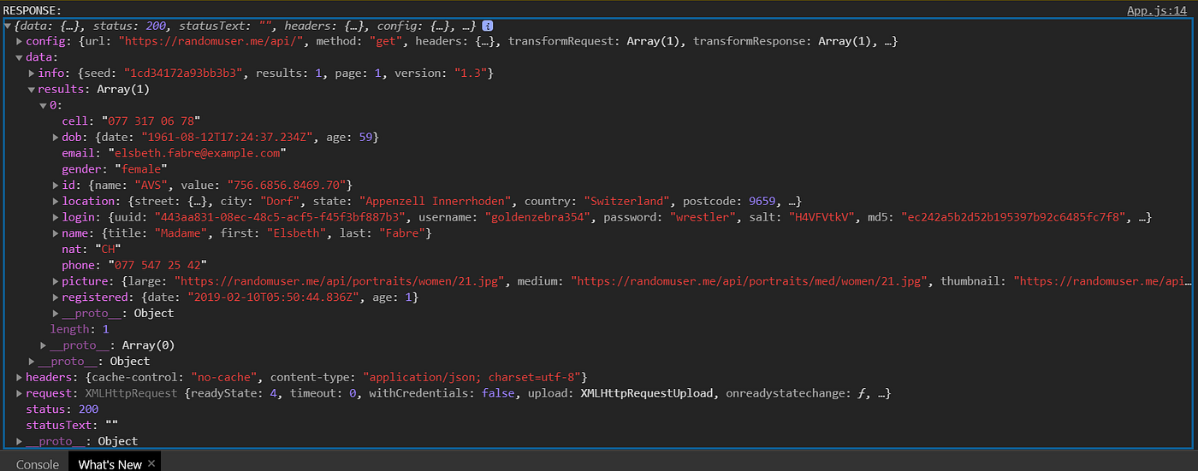This screenshot has width=1198, height=471.
Task: Expand the last __proto__: Object row
Action: 19,441
